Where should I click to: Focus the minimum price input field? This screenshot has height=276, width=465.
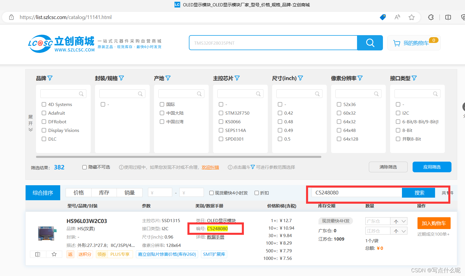click(x=160, y=193)
